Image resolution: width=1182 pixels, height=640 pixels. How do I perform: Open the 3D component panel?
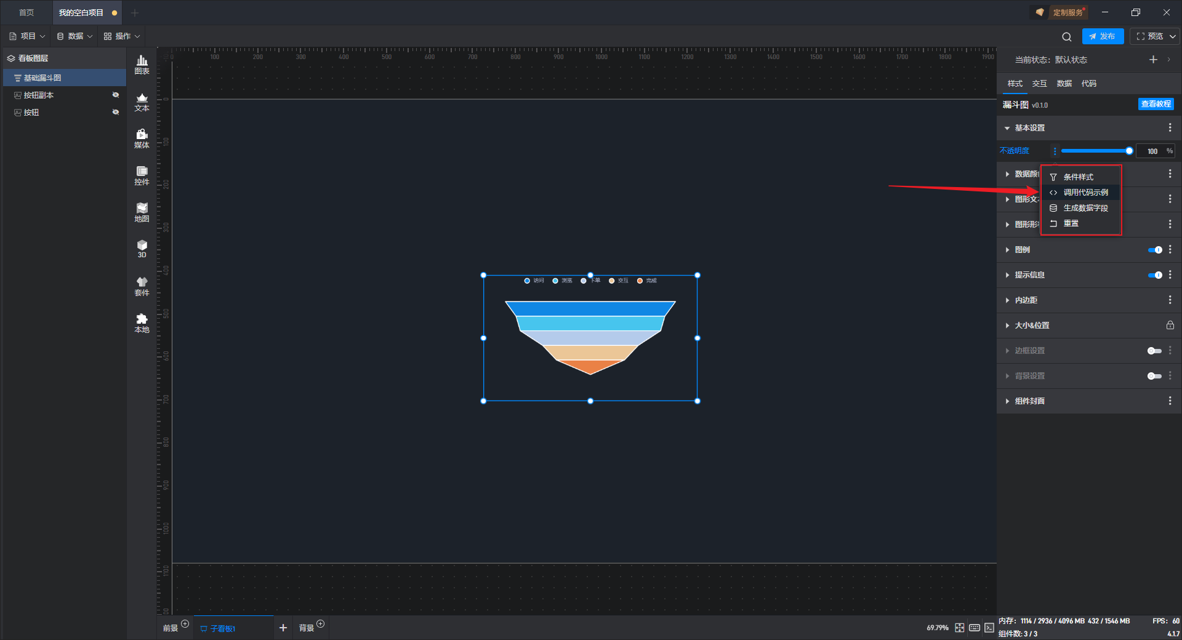click(142, 249)
